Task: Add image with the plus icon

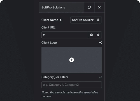Action: point(72,60)
